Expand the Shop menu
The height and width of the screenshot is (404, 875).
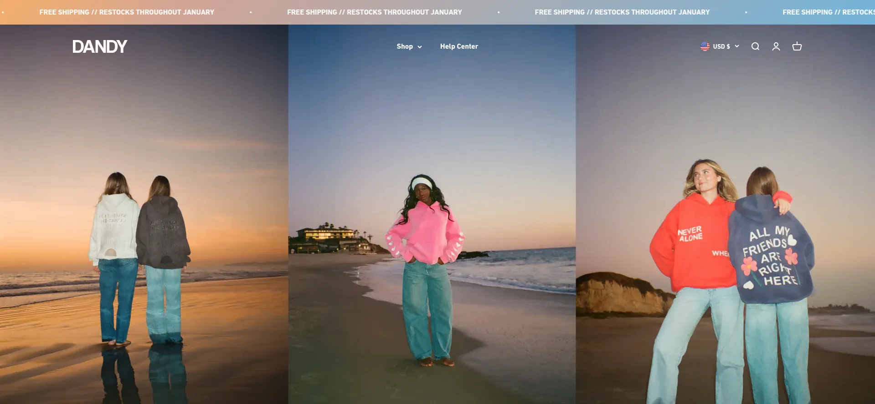409,46
